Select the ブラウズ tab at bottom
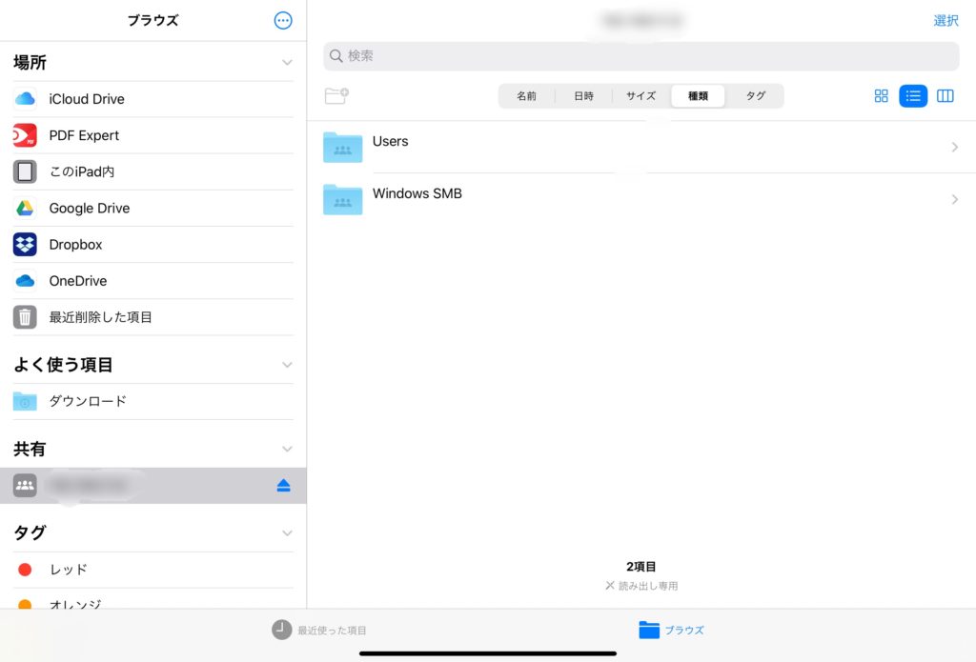The width and height of the screenshot is (976, 662). (671, 630)
